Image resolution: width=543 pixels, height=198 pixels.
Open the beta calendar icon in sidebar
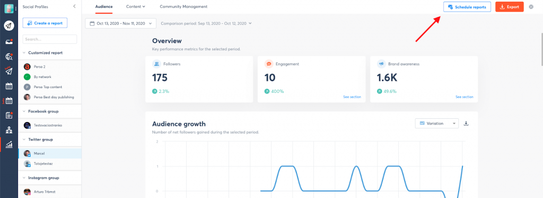pyautogui.click(x=8, y=101)
